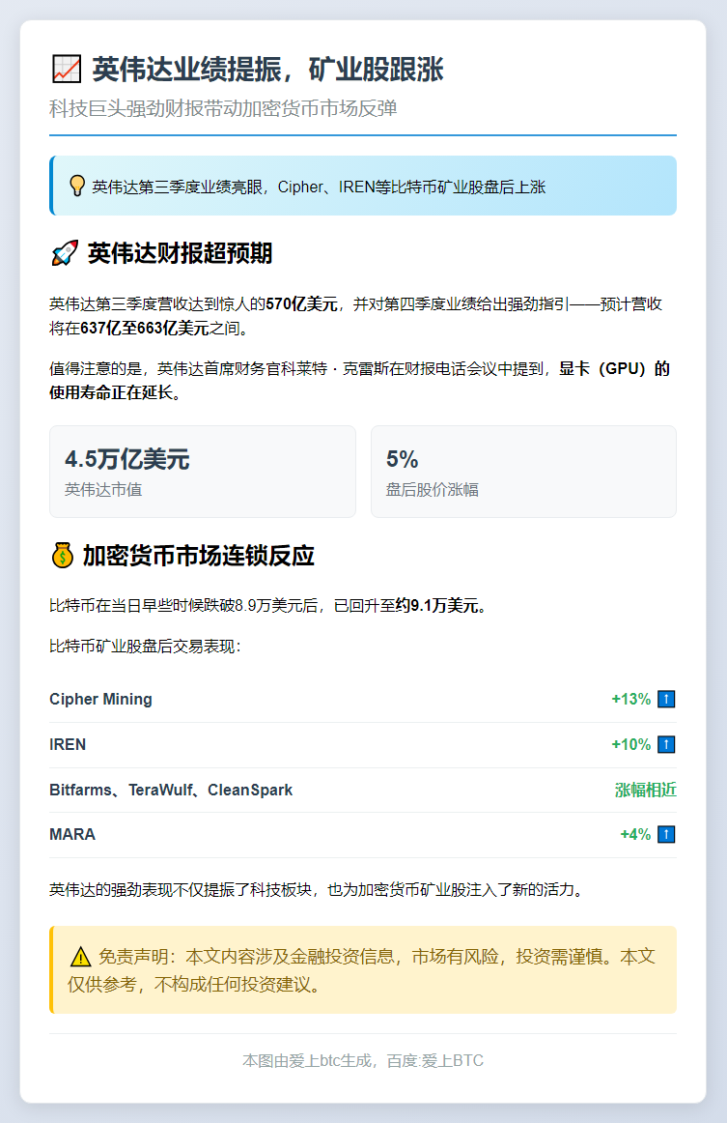Image resolution: width=727 pixels, height=1123 pixels.
Task: Click the 5% value in the stat card
Action: point(403,459)
